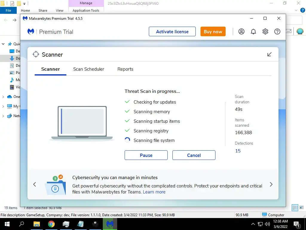
Task: Open Explorer quick access toolbar dropdown
Action: coord(24,4)
